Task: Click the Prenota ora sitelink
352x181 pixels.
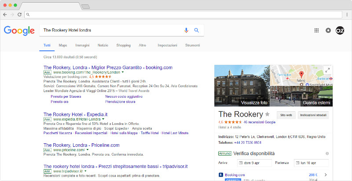Action: [59, 102]
